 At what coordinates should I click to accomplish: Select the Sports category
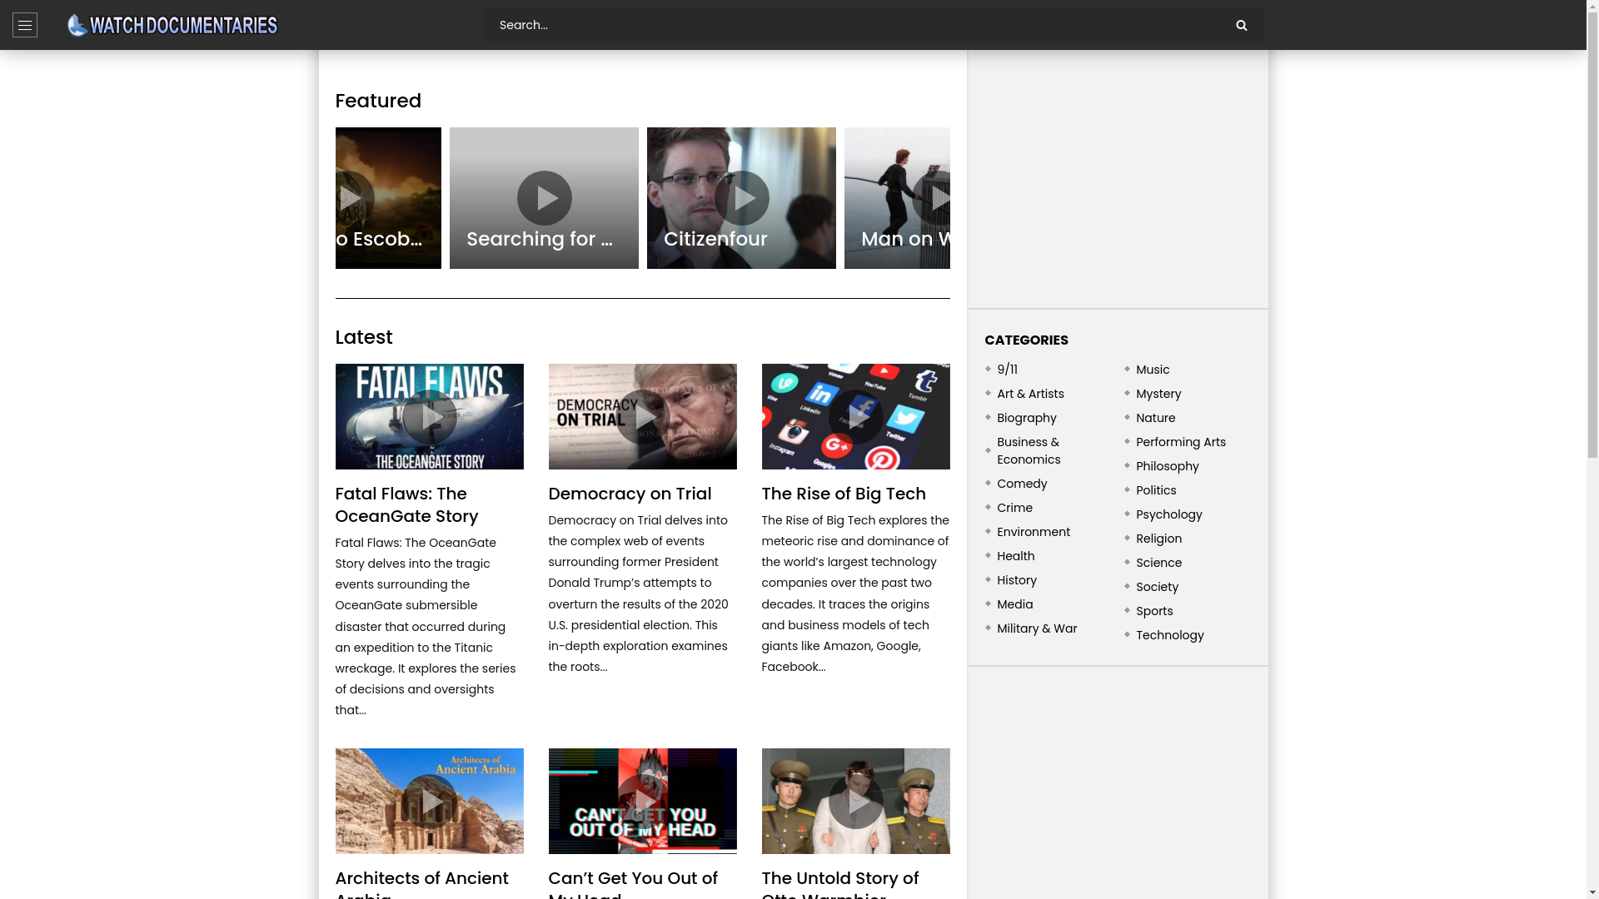pyautogui.click(x=1154, y=611)
